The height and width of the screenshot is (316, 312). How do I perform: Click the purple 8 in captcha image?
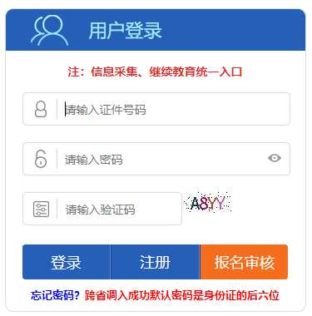(204, 203)
